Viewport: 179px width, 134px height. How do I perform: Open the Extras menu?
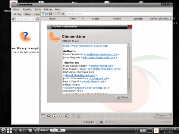tap(48, 9)
